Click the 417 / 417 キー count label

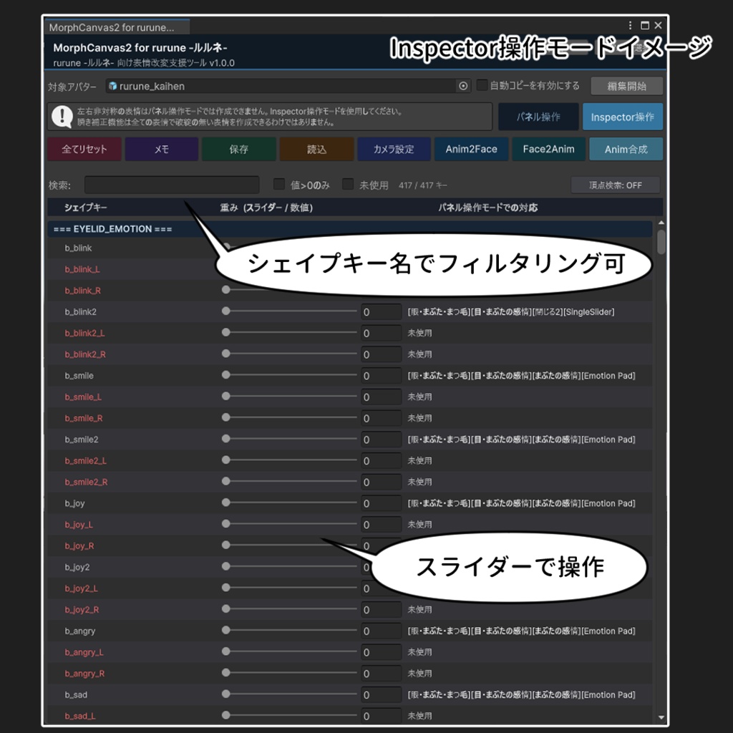point(422,185)
